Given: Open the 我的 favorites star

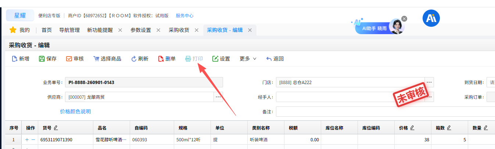Looking at the screenshot, I should coord(13,30).
